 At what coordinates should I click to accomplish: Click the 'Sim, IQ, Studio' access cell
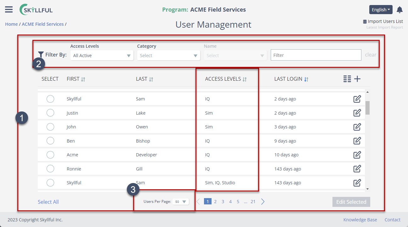point(220,183)
